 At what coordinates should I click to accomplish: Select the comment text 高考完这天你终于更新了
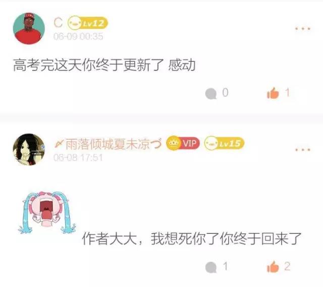click(x=89, y=65)
